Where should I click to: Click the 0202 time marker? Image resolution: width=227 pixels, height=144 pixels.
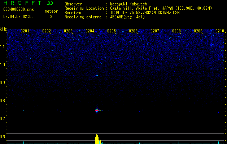click(x=47, y=31)
